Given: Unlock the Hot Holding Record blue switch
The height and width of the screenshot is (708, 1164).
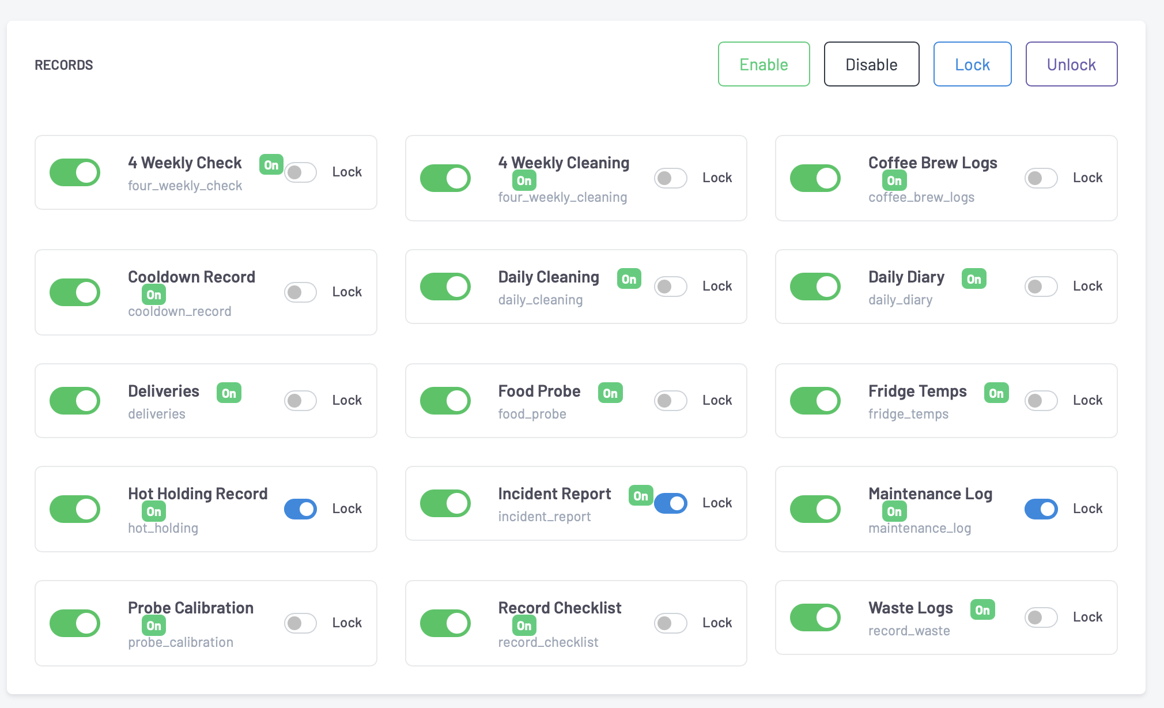Looking at the screenshot, I should (x=300, y=509).
